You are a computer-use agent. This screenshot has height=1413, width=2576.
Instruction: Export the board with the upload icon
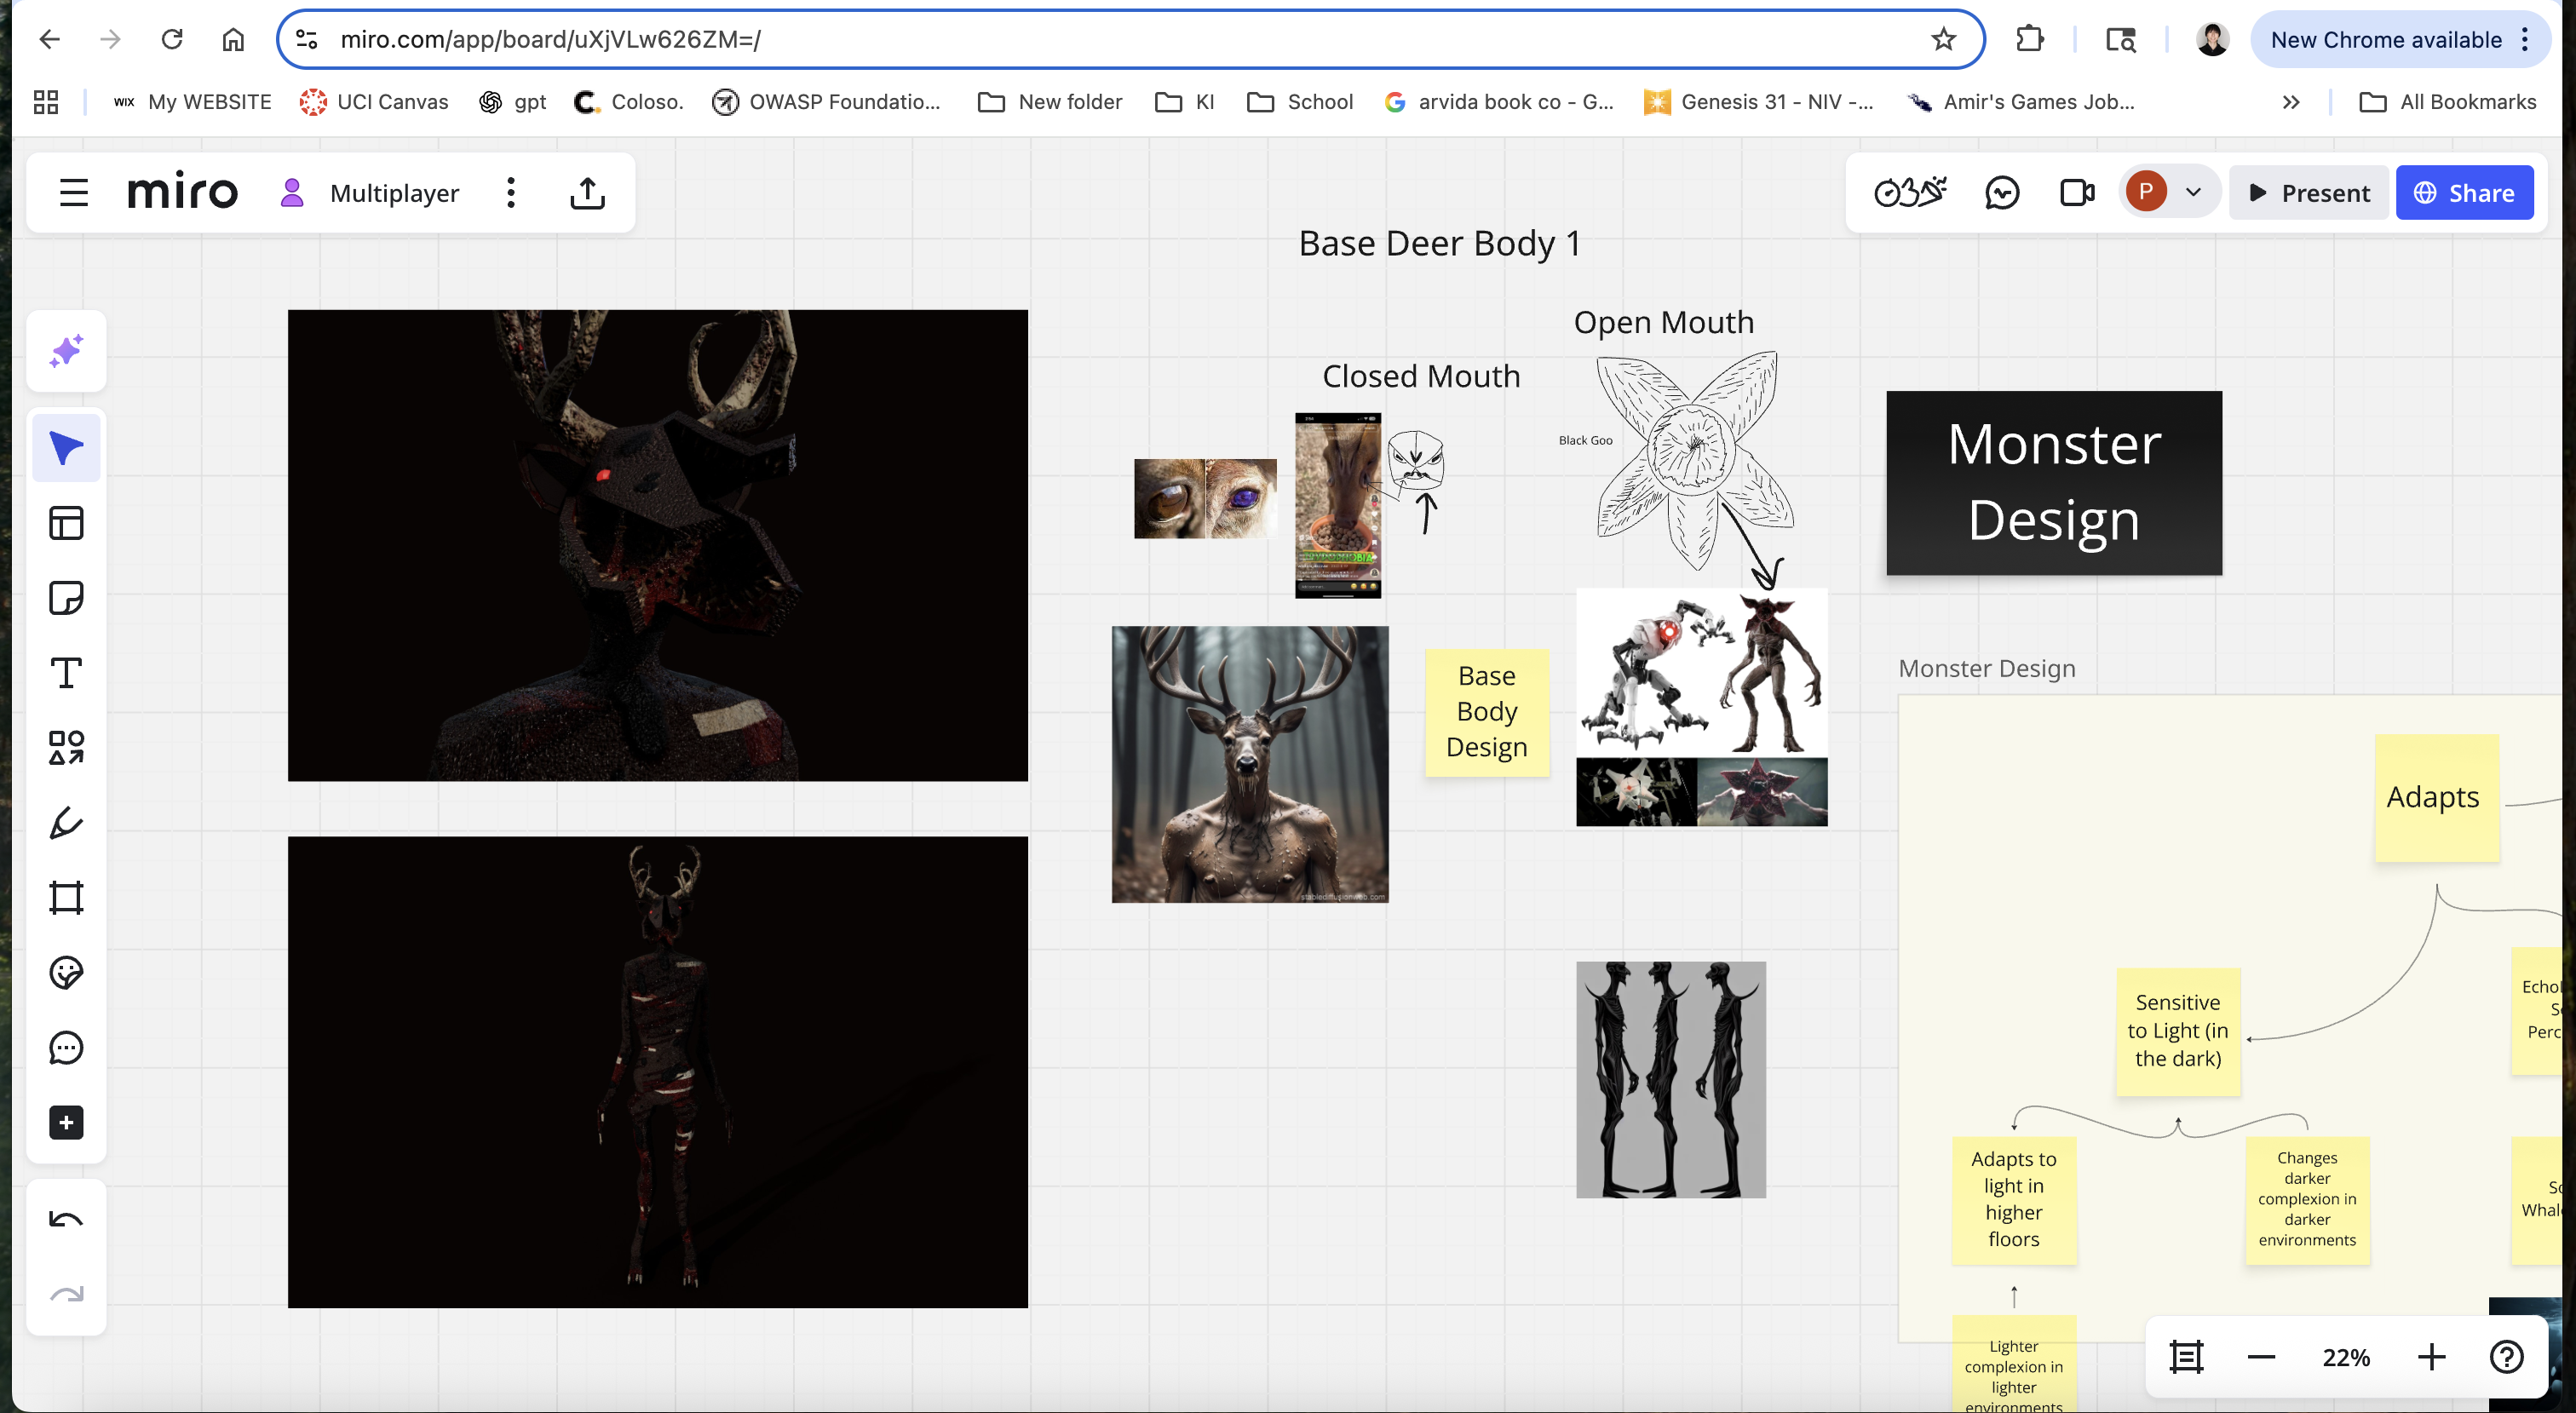(587, 193)
